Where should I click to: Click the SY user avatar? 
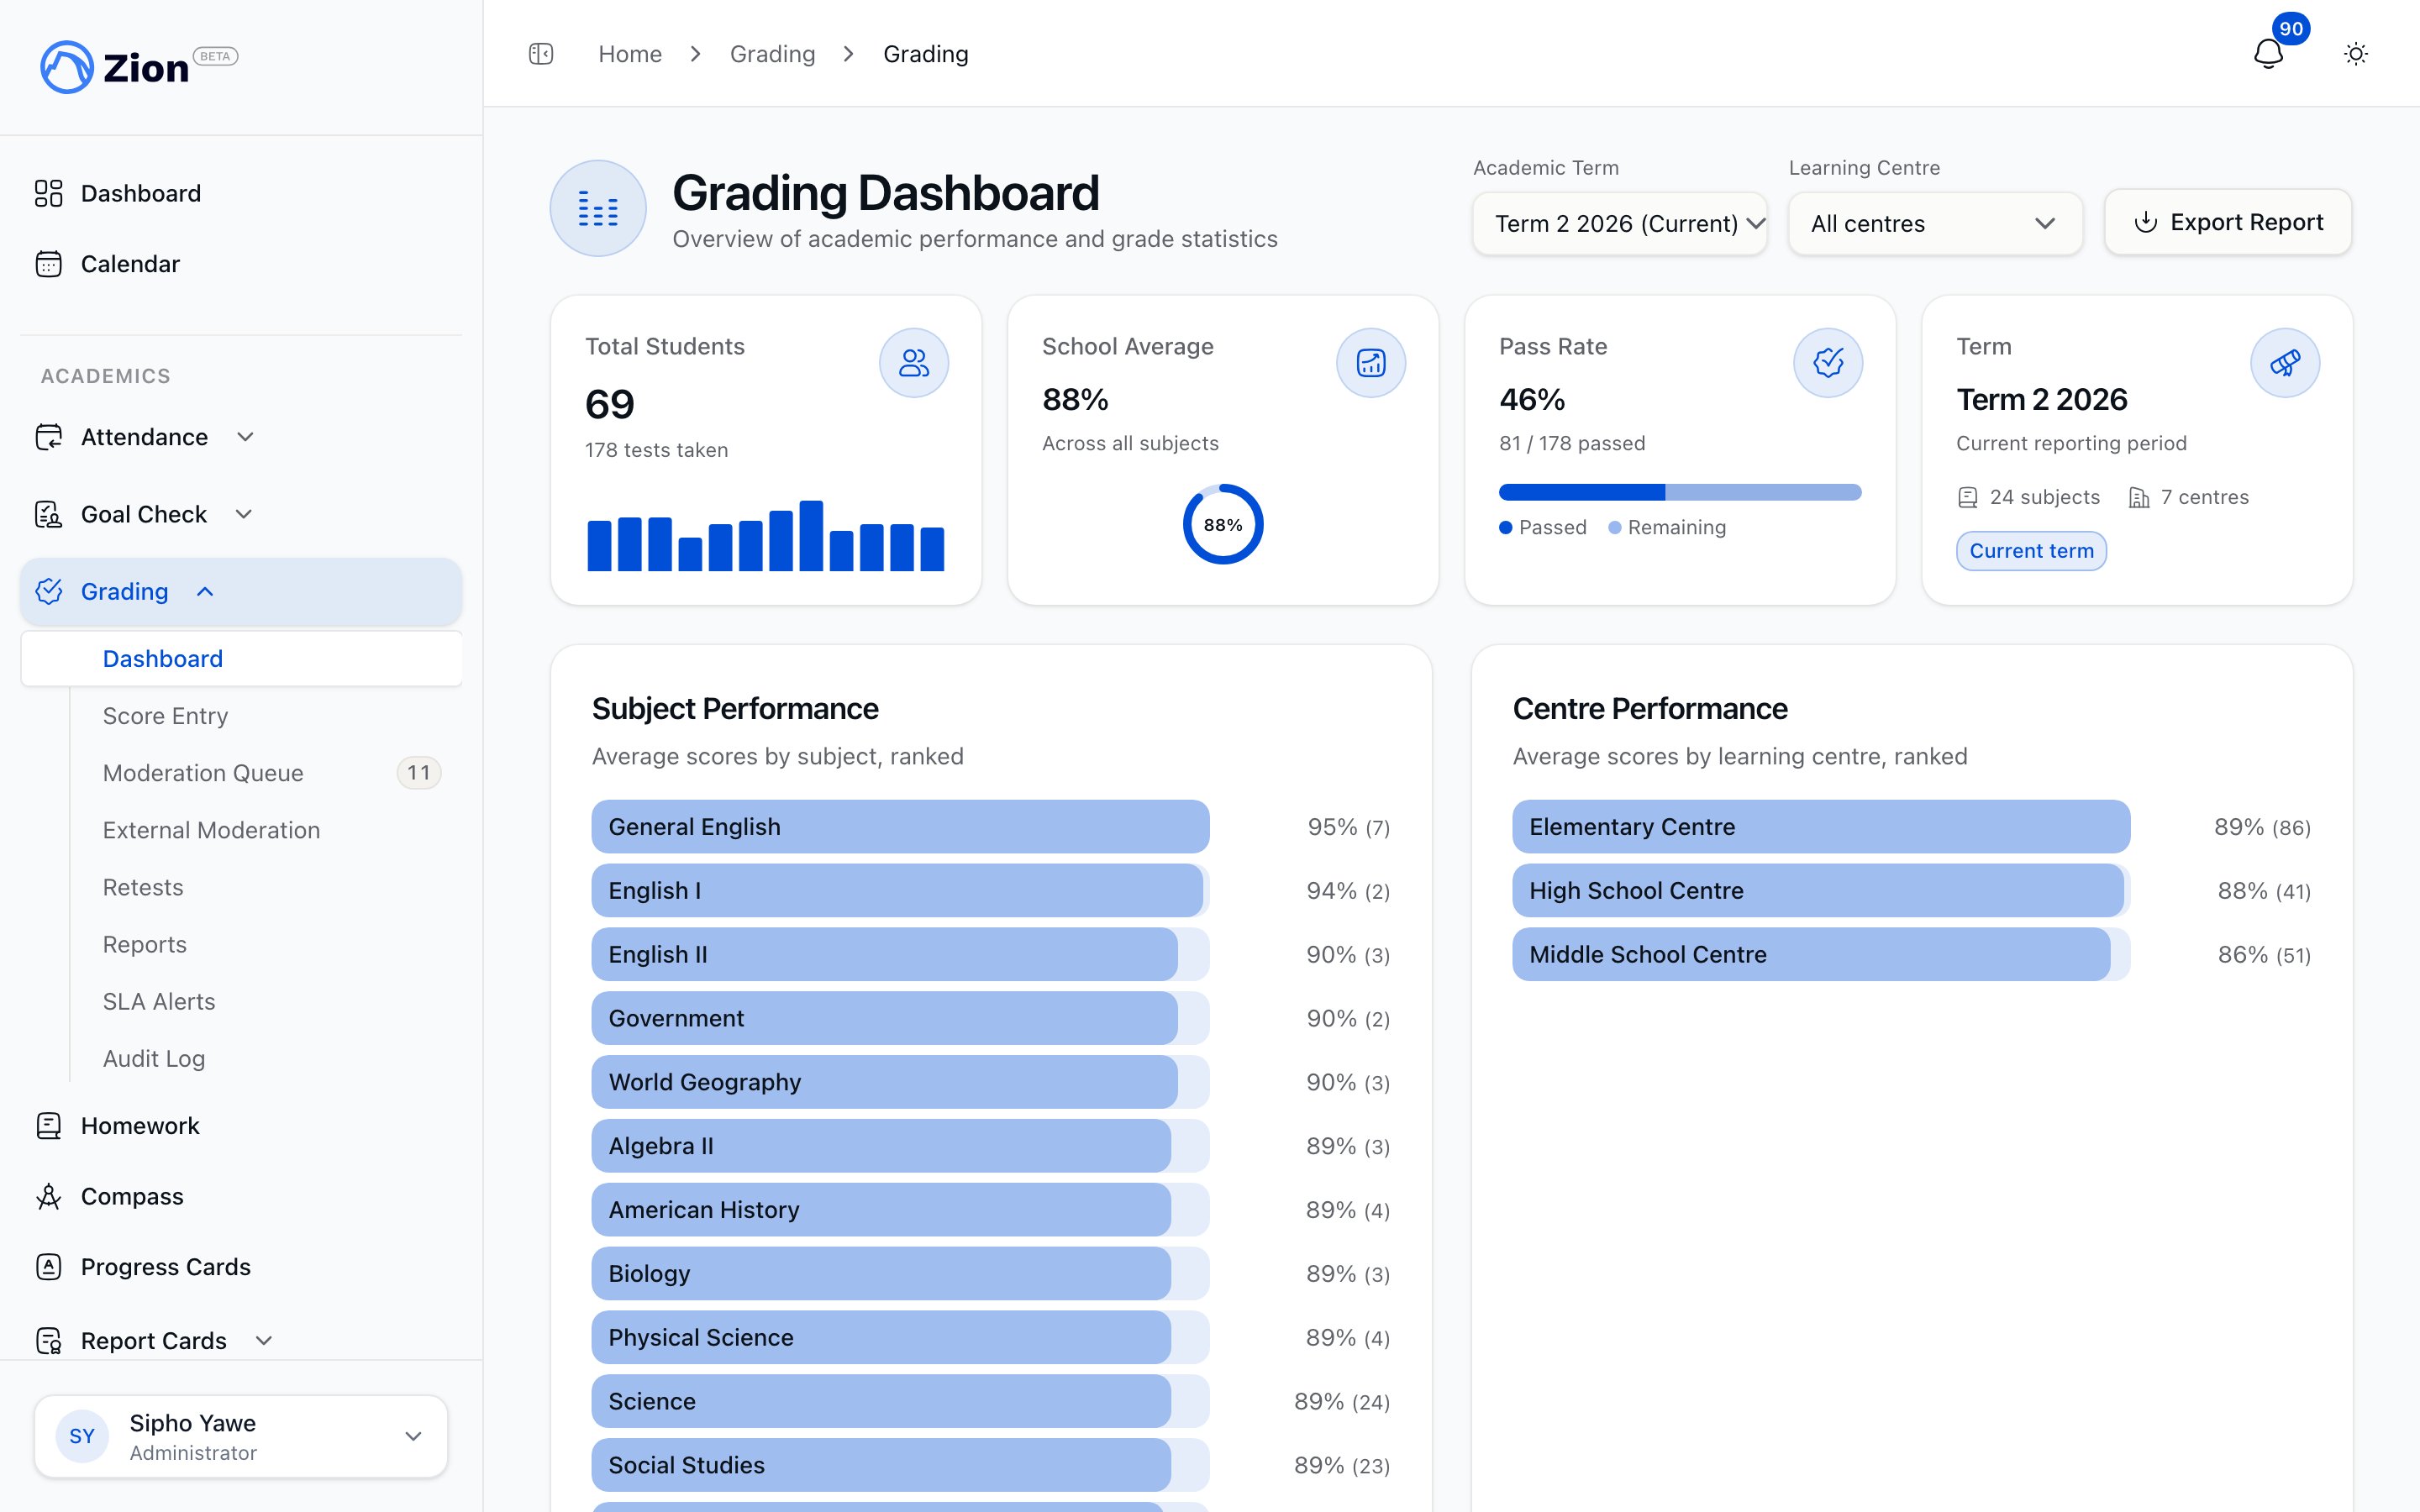point(82,1437)
